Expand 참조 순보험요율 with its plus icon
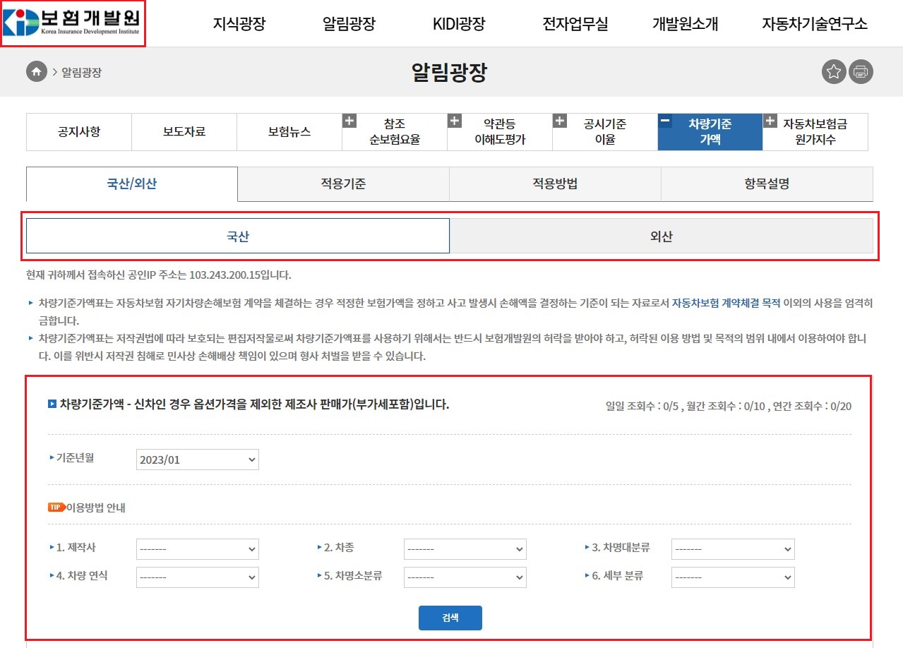The image size is (903, 648). click(x=348, y=120)
